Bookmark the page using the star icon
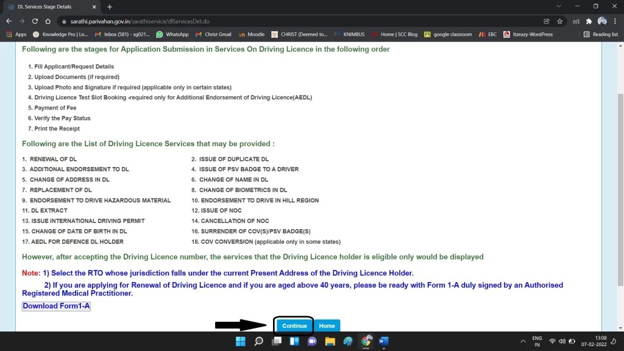 tap(559, 21)
